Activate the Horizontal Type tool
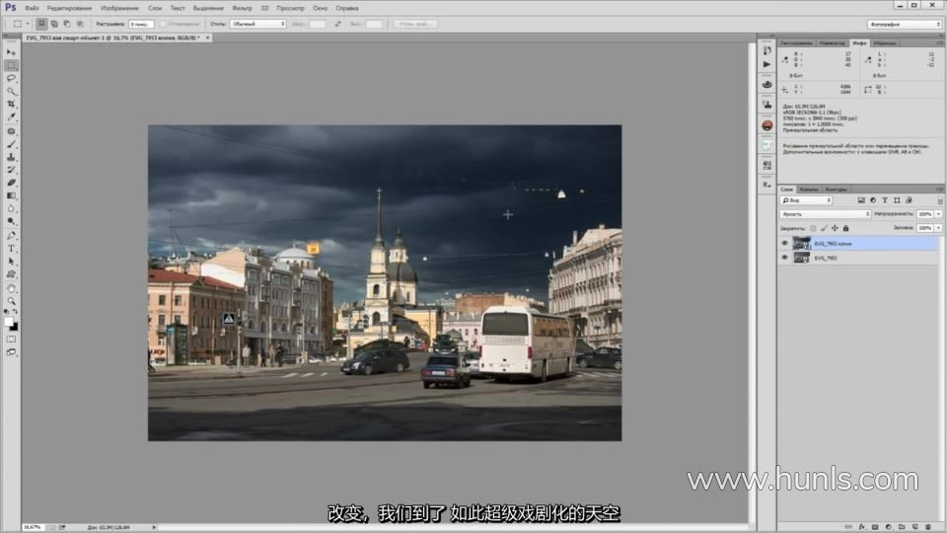Viewport: 947px width, 533px height. 12,248
